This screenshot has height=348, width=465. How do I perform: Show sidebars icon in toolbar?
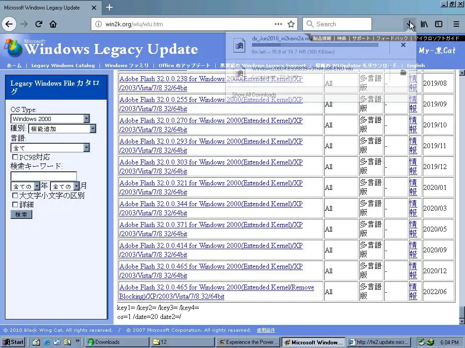point(439,24)
